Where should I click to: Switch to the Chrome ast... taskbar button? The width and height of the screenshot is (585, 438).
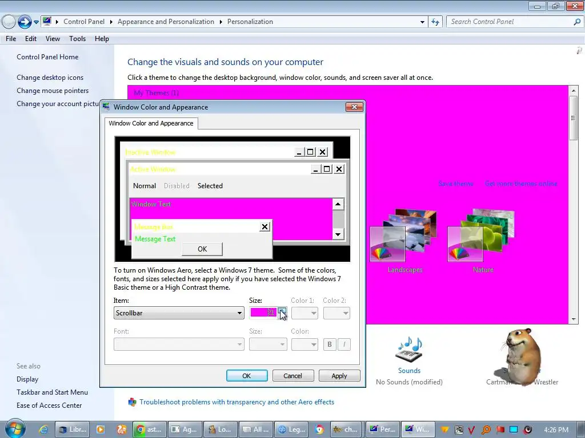click(x=149, y=429)
